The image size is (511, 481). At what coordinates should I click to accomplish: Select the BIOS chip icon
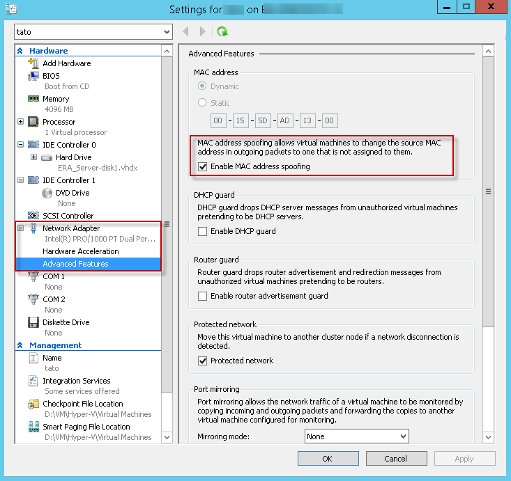click(x=33, y=76)
